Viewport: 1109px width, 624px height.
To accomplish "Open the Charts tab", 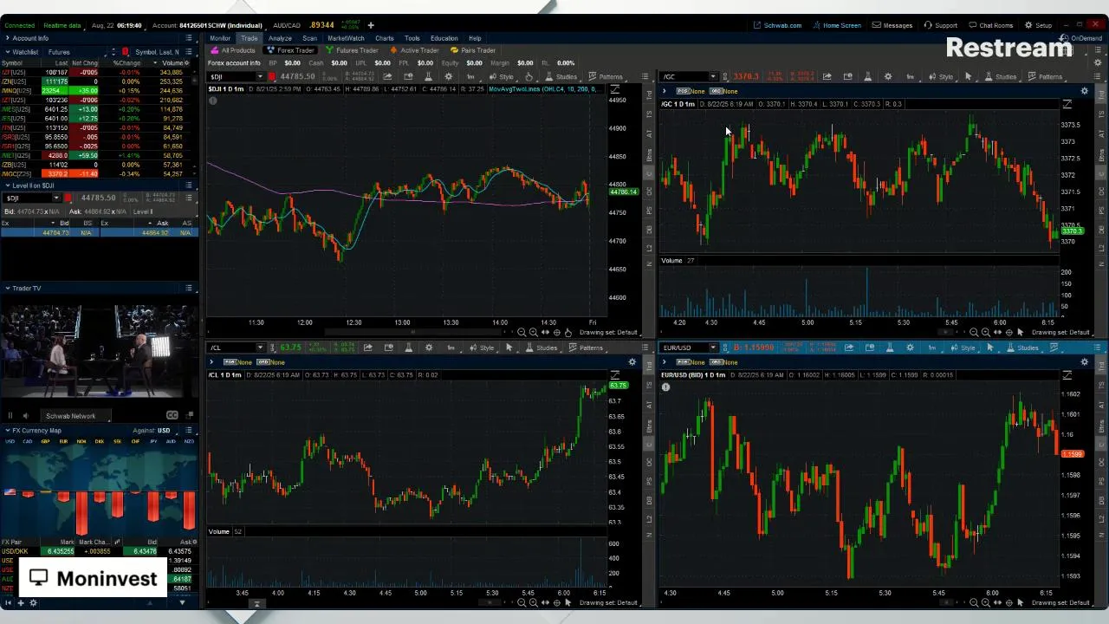I will coord(385,38).
